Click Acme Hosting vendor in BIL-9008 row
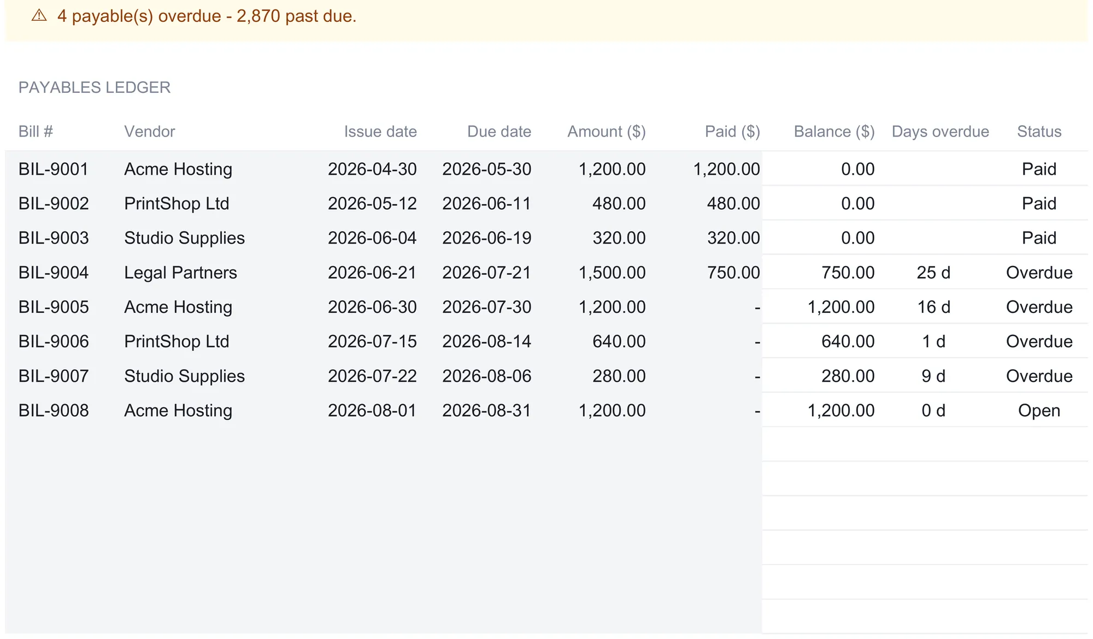Viewport: 1093px width, 639px height. click(178, 410)
